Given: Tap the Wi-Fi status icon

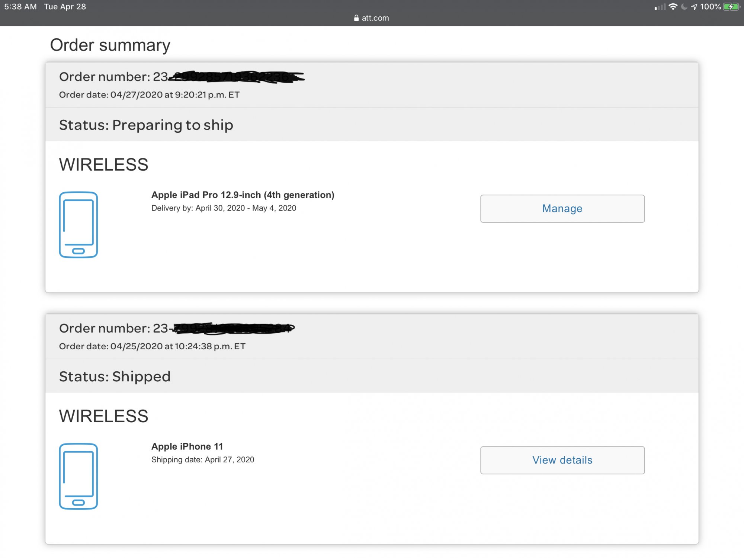Looking at the screenshot, I should coord(673,7).
